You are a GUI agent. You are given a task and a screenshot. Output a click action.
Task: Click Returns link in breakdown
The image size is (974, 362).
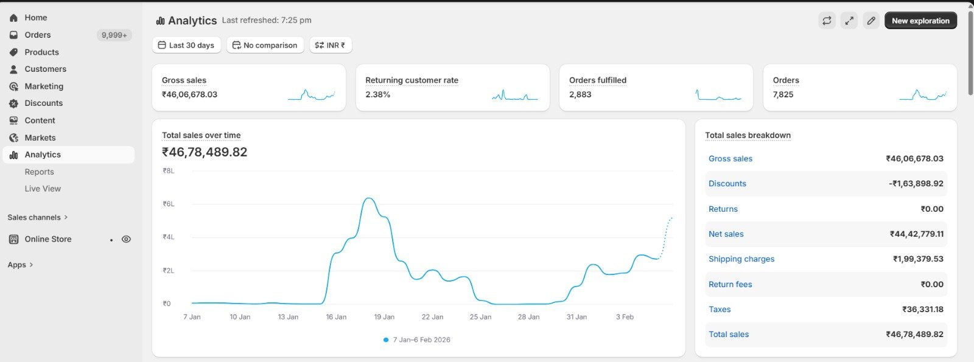point(723,209)
